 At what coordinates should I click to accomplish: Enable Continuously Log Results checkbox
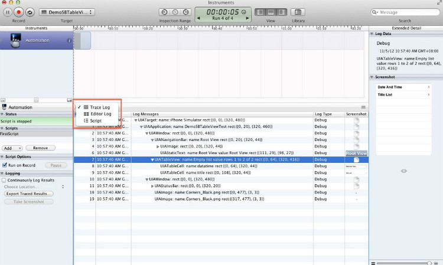[x=5, y=179]
